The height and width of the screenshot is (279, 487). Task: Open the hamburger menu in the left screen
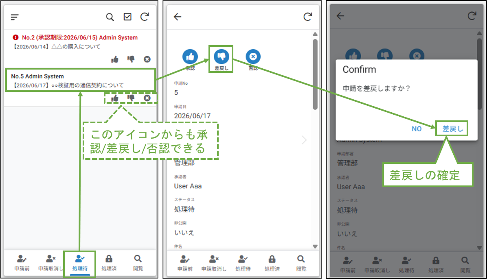15,17
